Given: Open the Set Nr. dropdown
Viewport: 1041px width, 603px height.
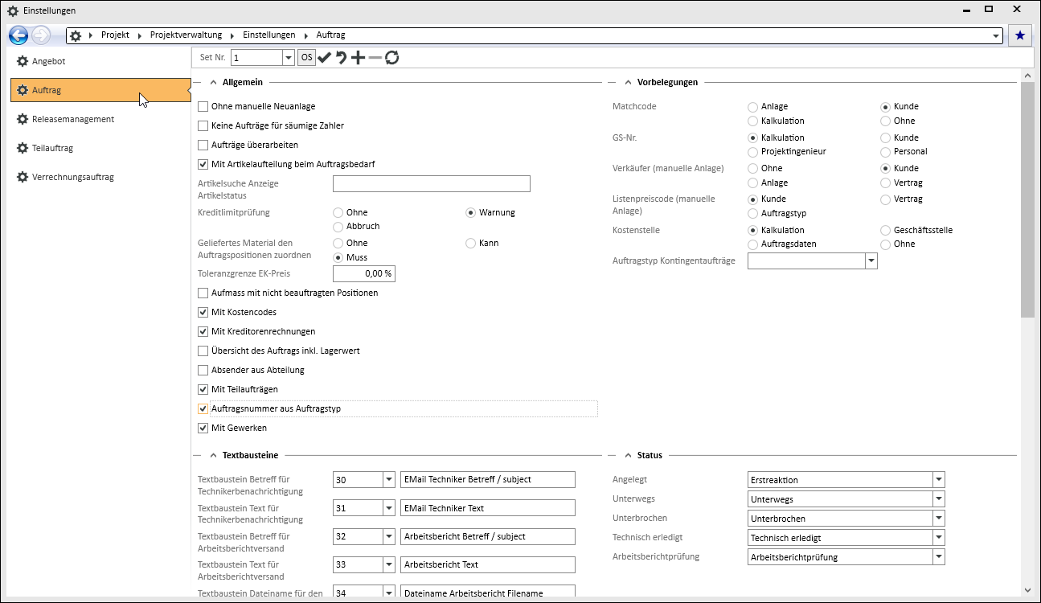Looking at the screenshot, I should click(x=289, y=58).
